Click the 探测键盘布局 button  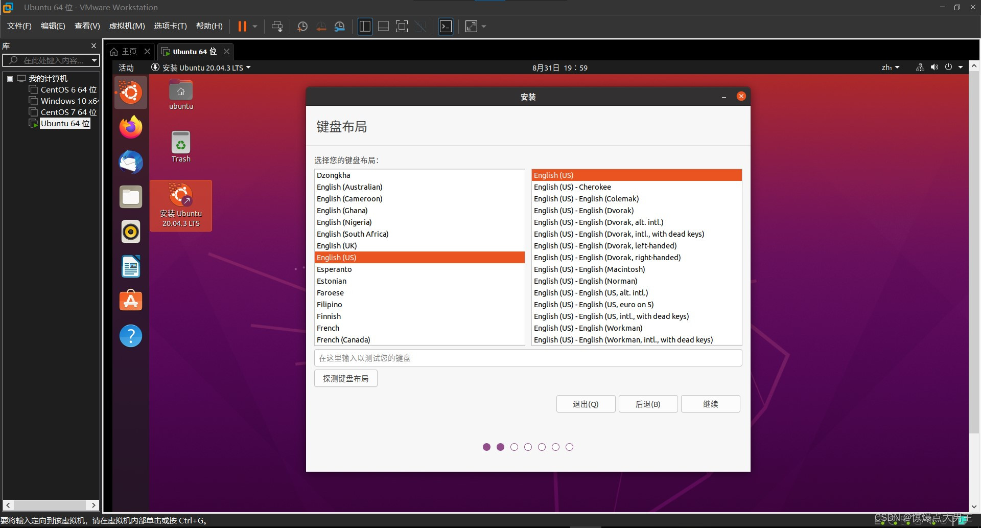pyautogui.click(x=345, y=379)
